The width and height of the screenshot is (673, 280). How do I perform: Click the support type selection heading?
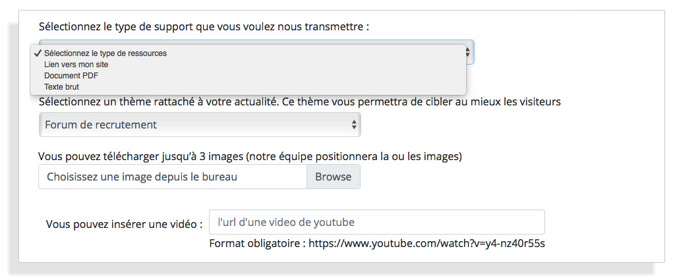coord(204,27)
